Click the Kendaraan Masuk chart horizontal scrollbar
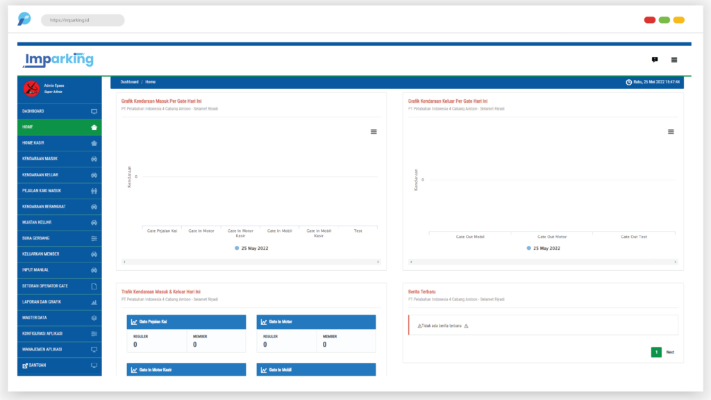Image resolution: width=711 pixels, height=400 pixels. point(251,262)
